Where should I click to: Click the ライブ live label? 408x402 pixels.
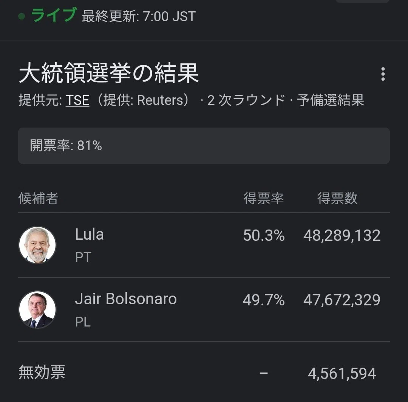click(x=54, y=15)
